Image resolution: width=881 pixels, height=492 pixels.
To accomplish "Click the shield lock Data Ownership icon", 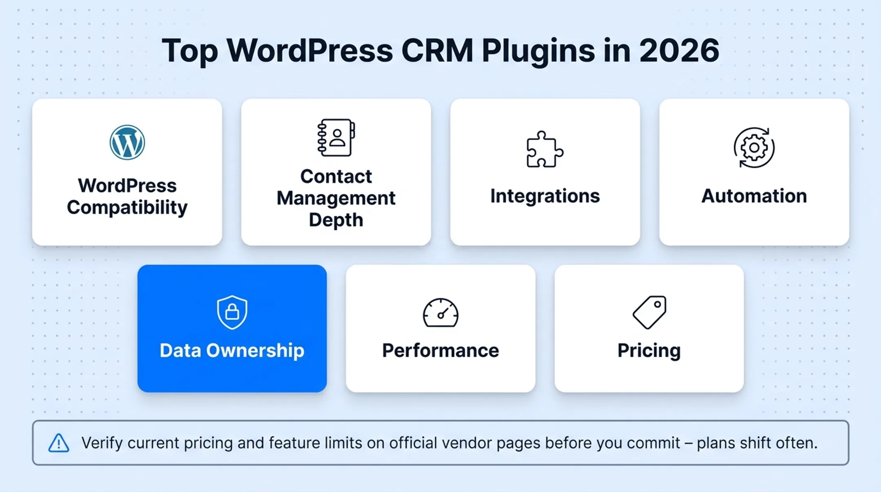I will click(232, 312).
